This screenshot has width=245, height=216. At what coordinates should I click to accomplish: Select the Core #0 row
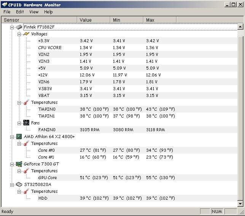[137, 151]
